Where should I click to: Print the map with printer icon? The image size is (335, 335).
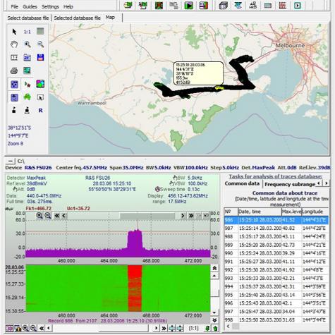click(x=14, y=71)
